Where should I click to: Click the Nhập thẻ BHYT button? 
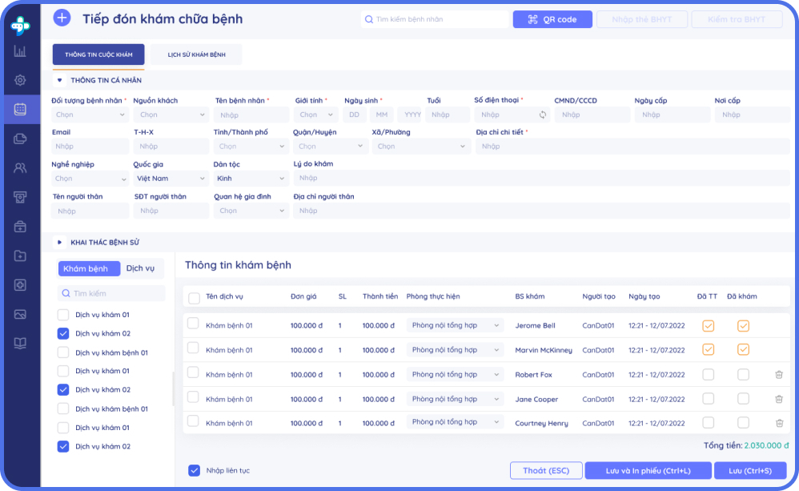pos(642,19)
